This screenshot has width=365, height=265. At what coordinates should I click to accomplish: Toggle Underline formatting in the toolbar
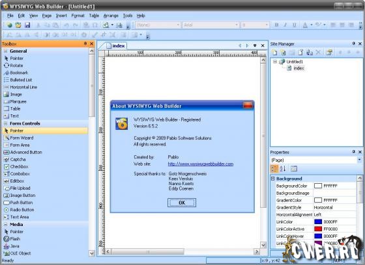pos(295,25)
